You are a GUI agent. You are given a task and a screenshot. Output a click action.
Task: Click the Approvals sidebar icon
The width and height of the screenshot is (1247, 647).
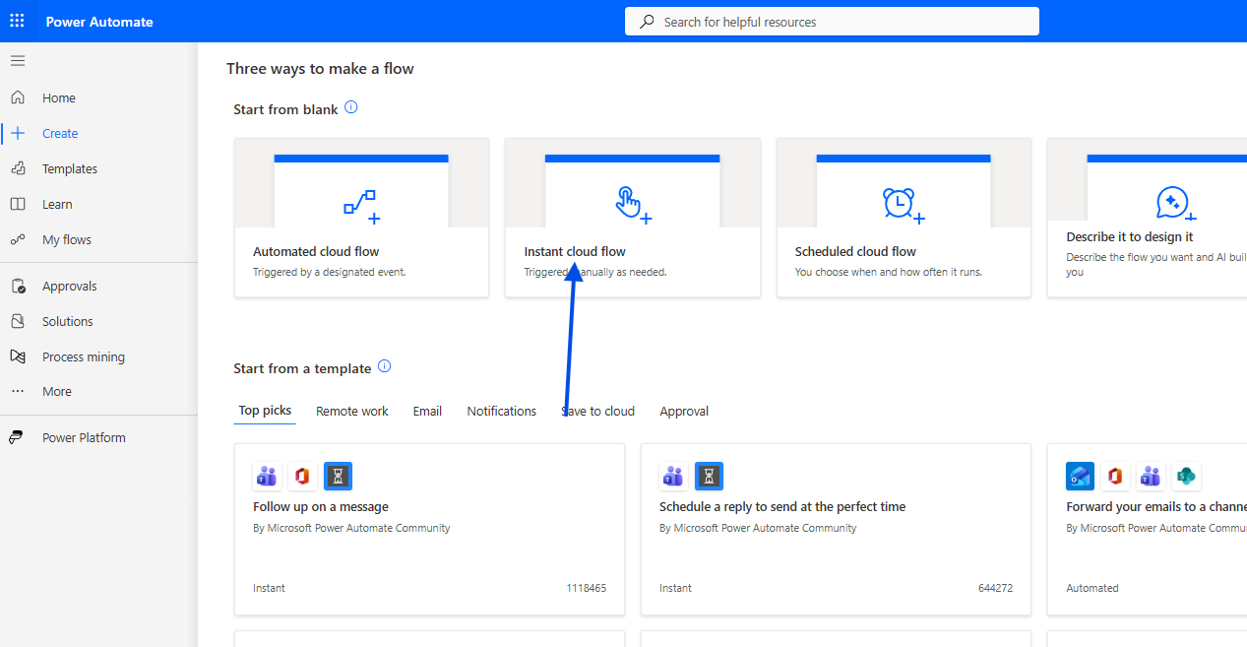[x=18, y=286]
